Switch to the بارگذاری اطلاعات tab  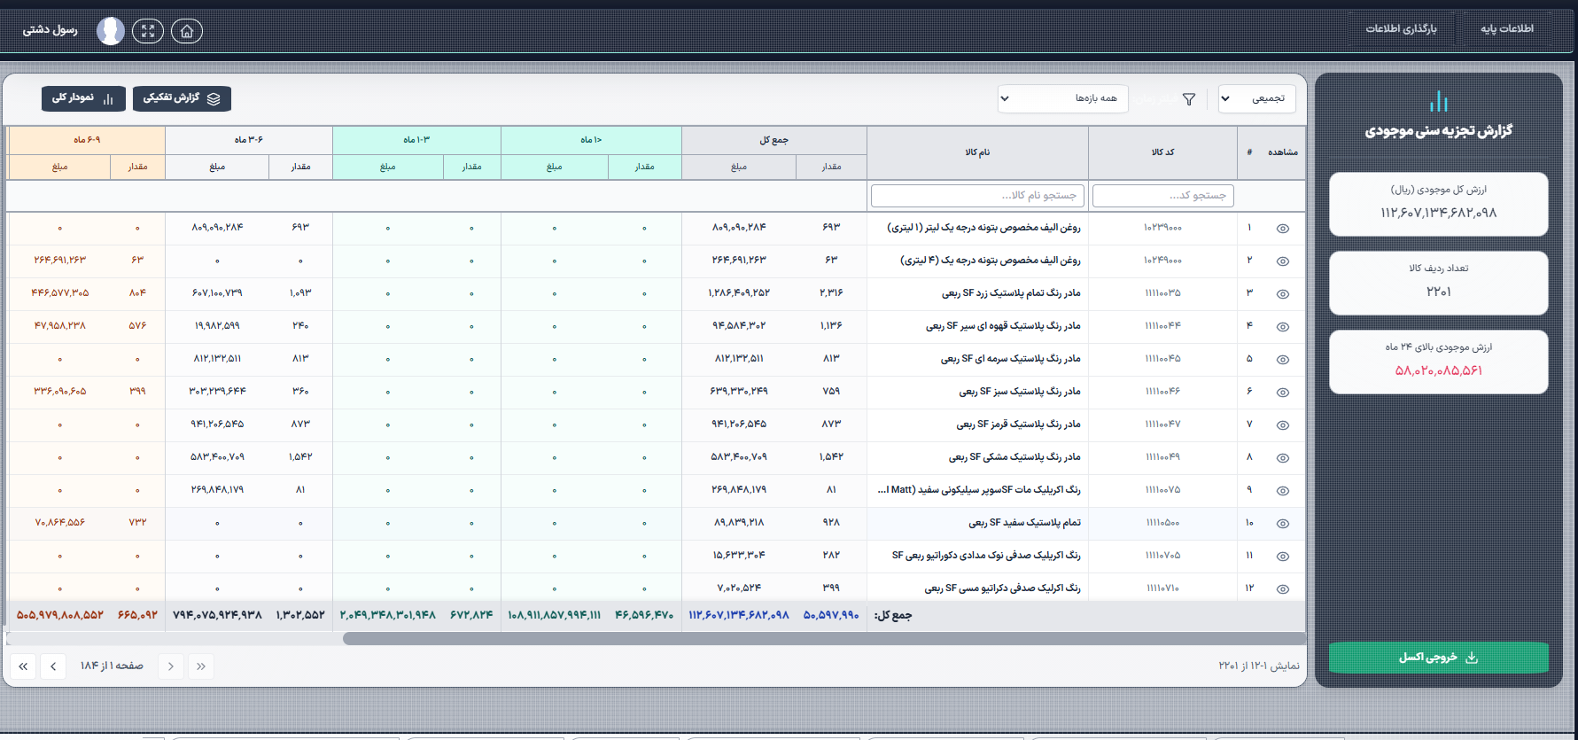pyautogui.click(x=1401, y=28)
